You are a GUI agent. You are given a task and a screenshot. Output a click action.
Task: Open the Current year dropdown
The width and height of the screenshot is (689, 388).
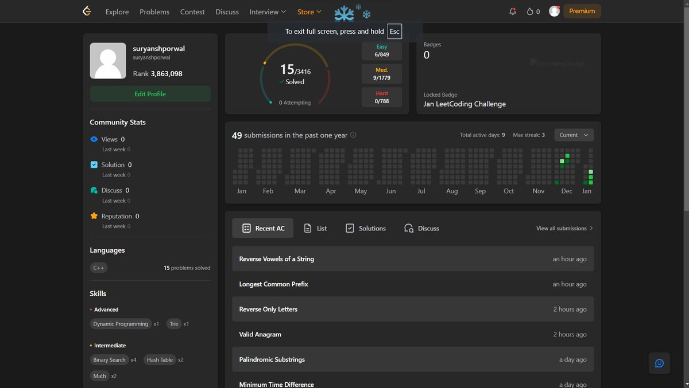point(574,135)
